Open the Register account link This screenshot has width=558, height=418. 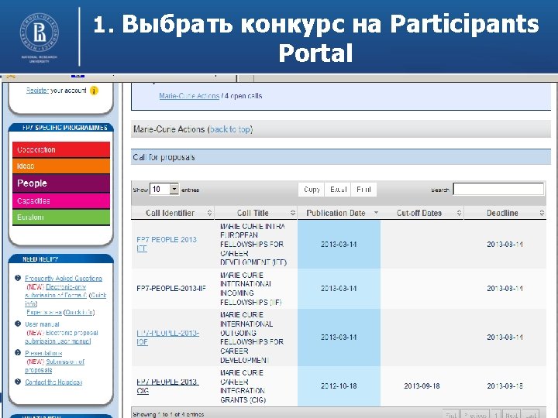click(x=37, y=91)
